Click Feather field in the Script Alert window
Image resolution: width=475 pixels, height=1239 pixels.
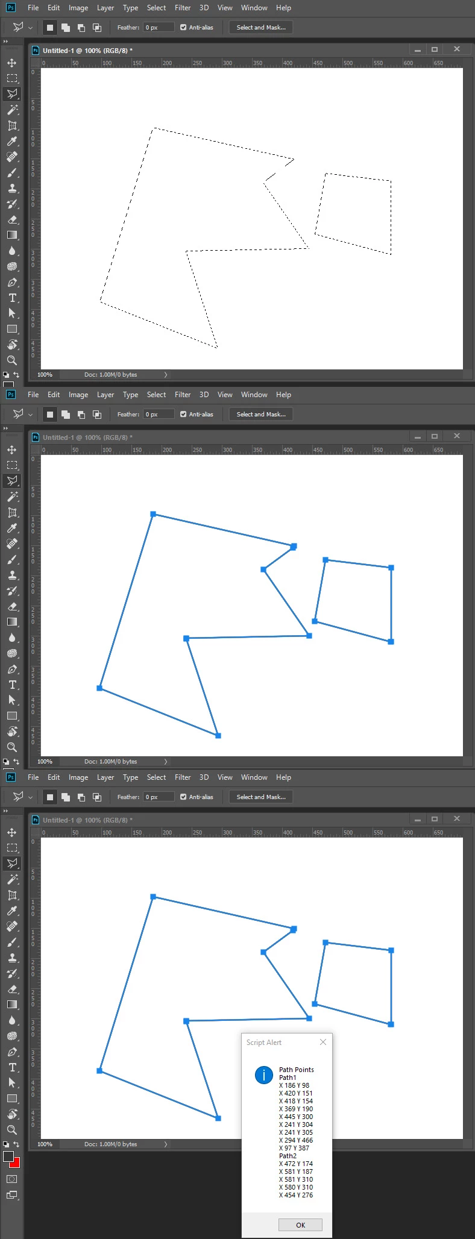[159, 797]
